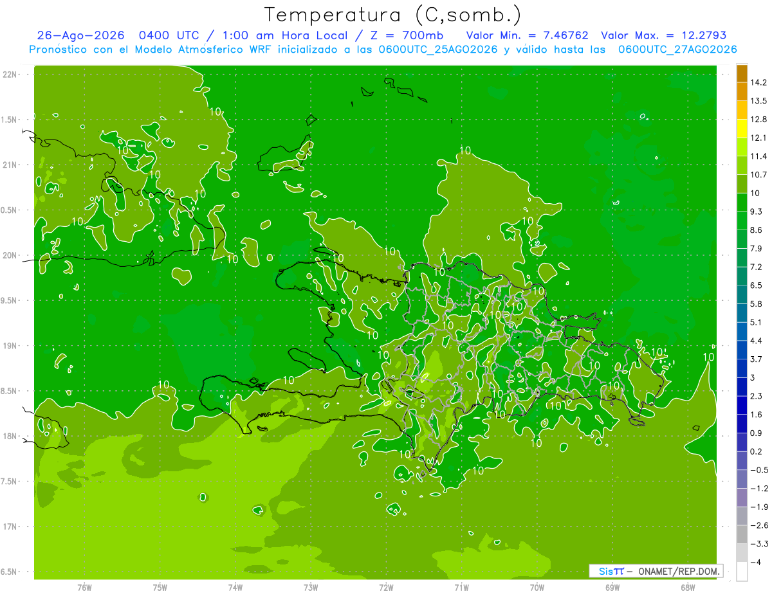The height and width of the screenshot is (596, 772).
Task: Click the '10.7' colorbar label
Action: (x=758, y=175)
